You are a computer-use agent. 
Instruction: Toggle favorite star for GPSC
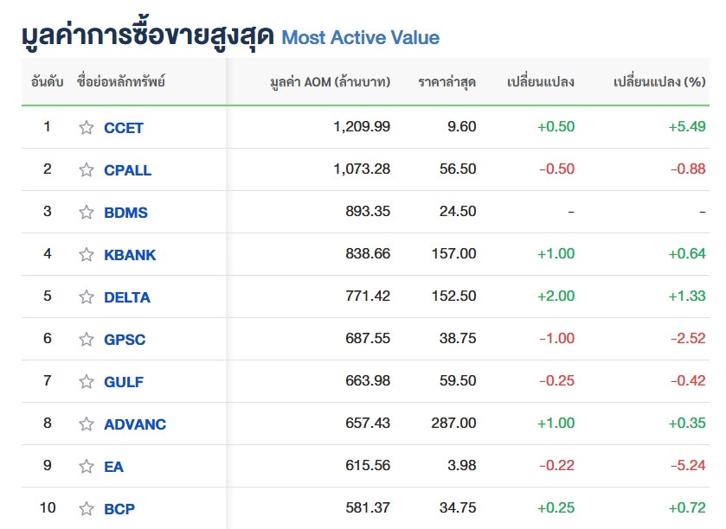click(x=87, y=339)
